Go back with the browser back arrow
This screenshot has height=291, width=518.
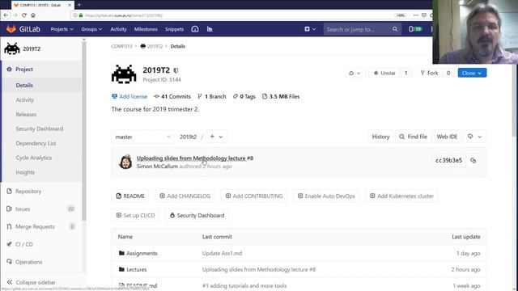[x=6, y=15]
